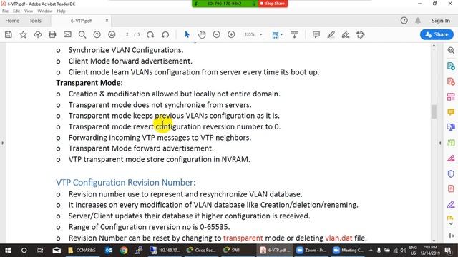Switch to the Tools tab
Screen dimensions: 458x257
click(35, 21)
